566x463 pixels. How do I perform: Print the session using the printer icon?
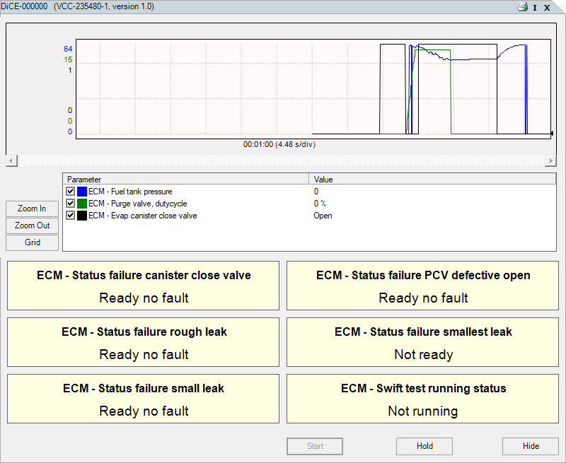[521, 7]
